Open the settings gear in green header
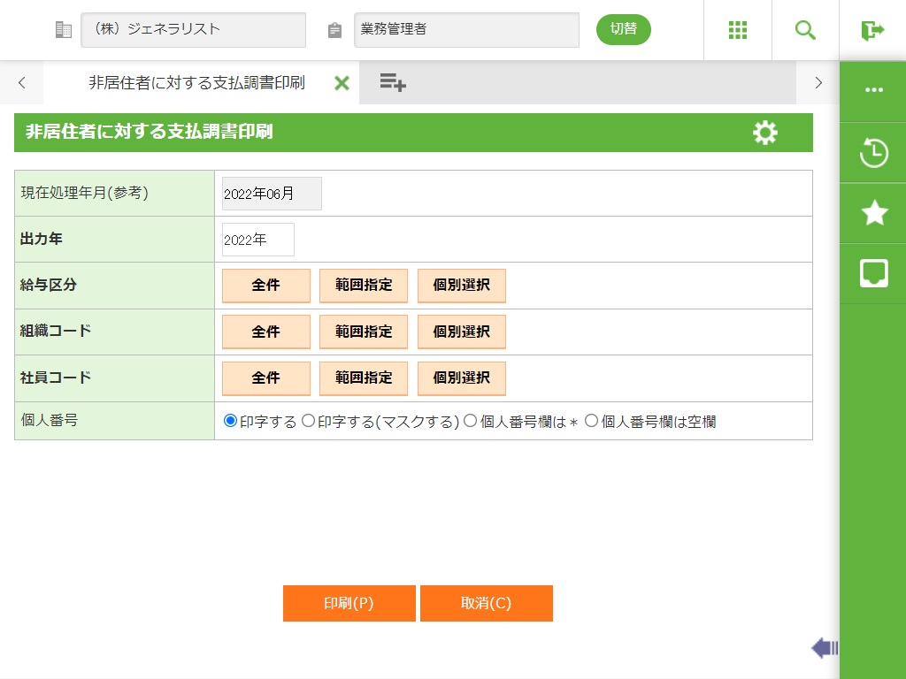906x679 pixels. [x=764, y=133]
